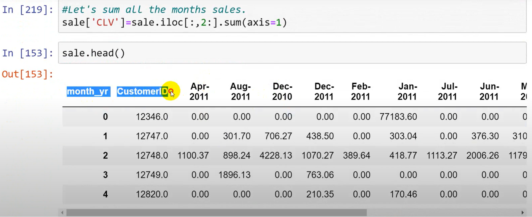Click the 4228.13 value in Dec-2010
This screenshot has width=532, height=217.
point(276,155)
